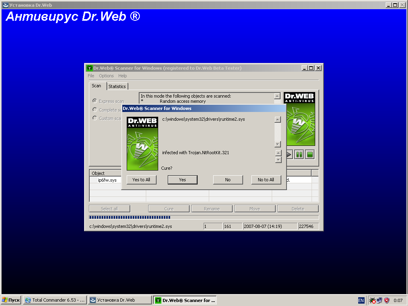Select the Custom scan radio button

pyautogui.click(x=95, y=118)
